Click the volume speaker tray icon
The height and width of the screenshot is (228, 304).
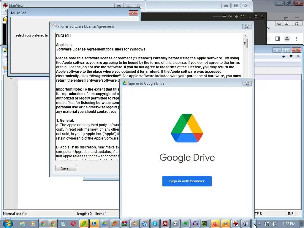click(x=274, y=224)
